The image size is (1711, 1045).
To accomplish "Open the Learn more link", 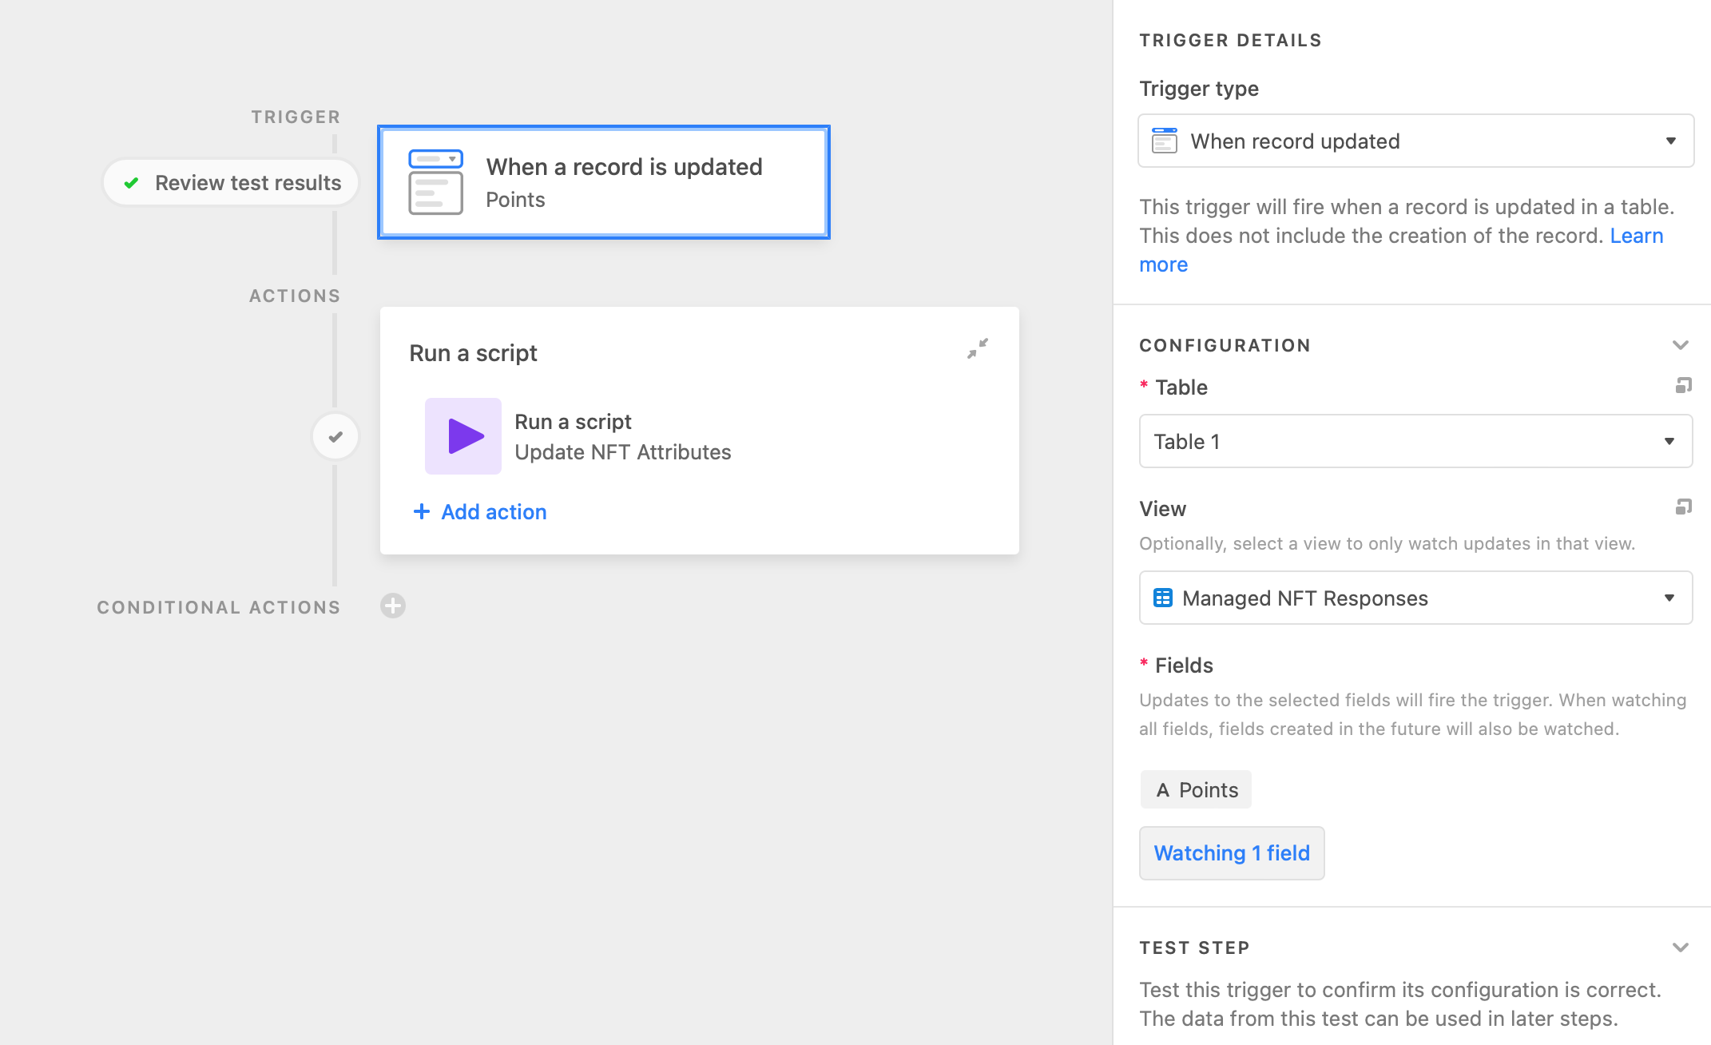I will point(1636,236).
